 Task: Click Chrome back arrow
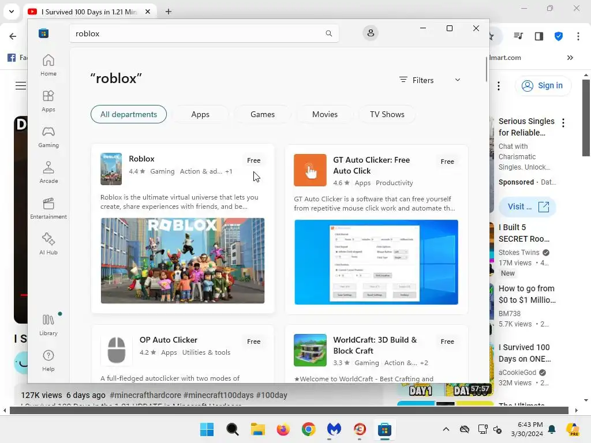click(x=13, y=36)
